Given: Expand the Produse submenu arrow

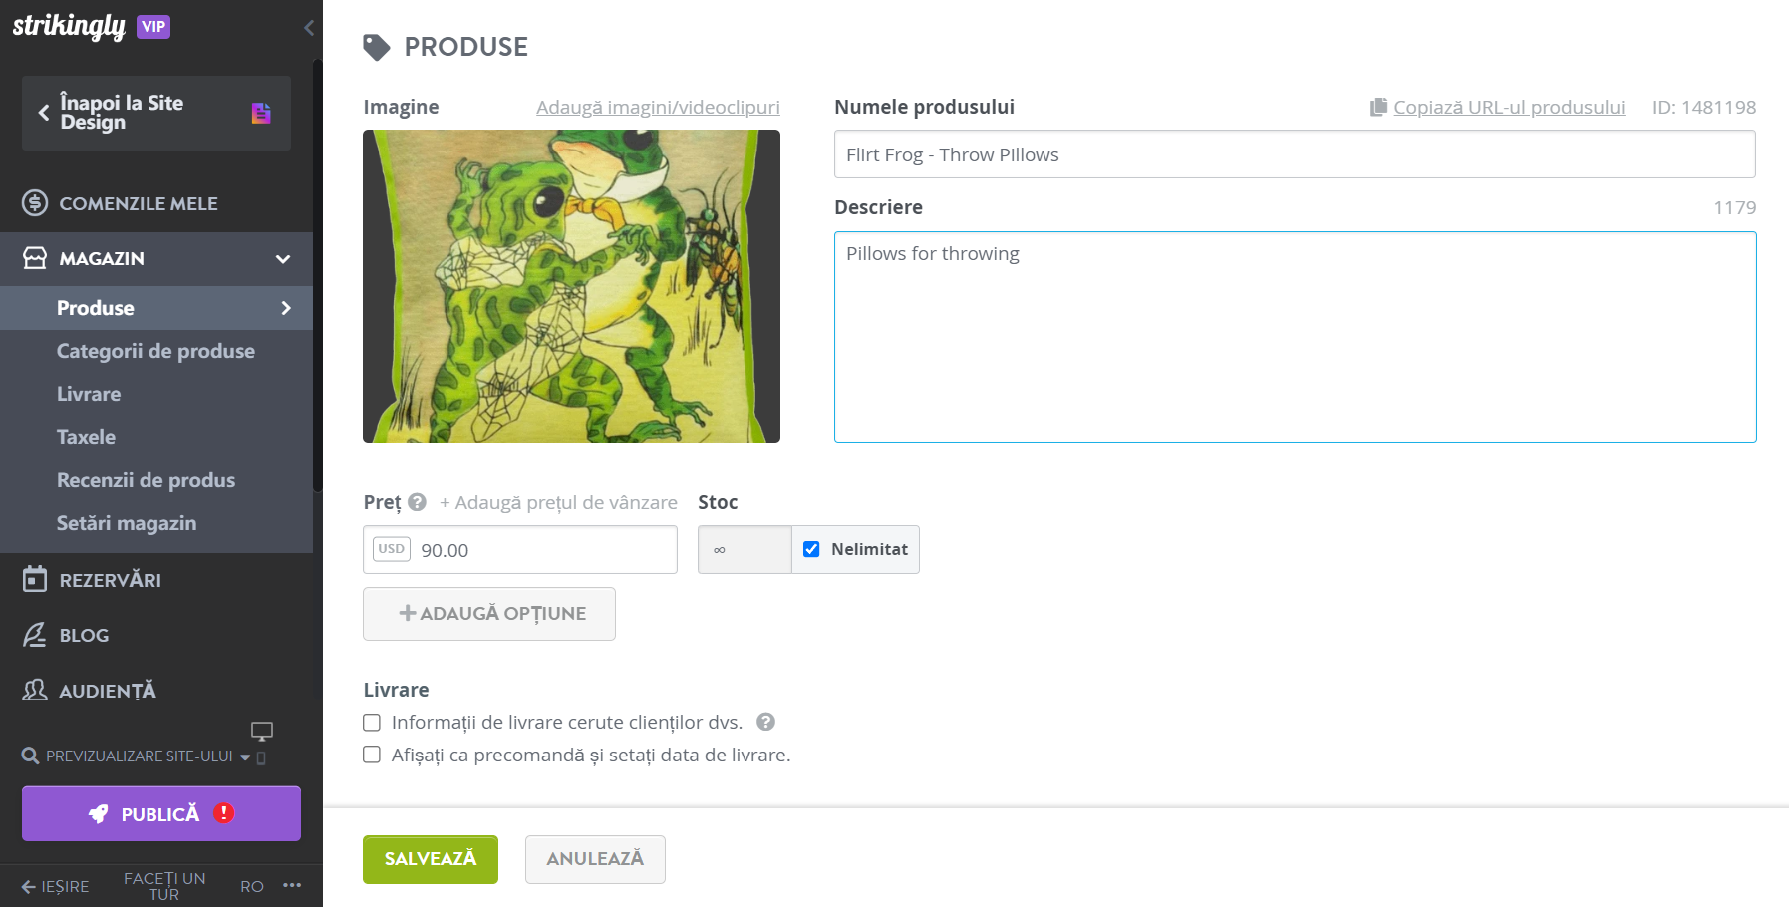Looking at the screenshot, I should point(286,308).
